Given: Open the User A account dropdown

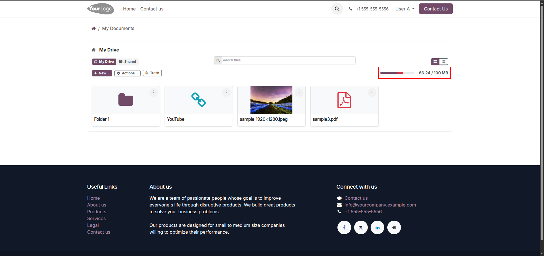Looking at the screenshot, I should [x=405, y=9].
